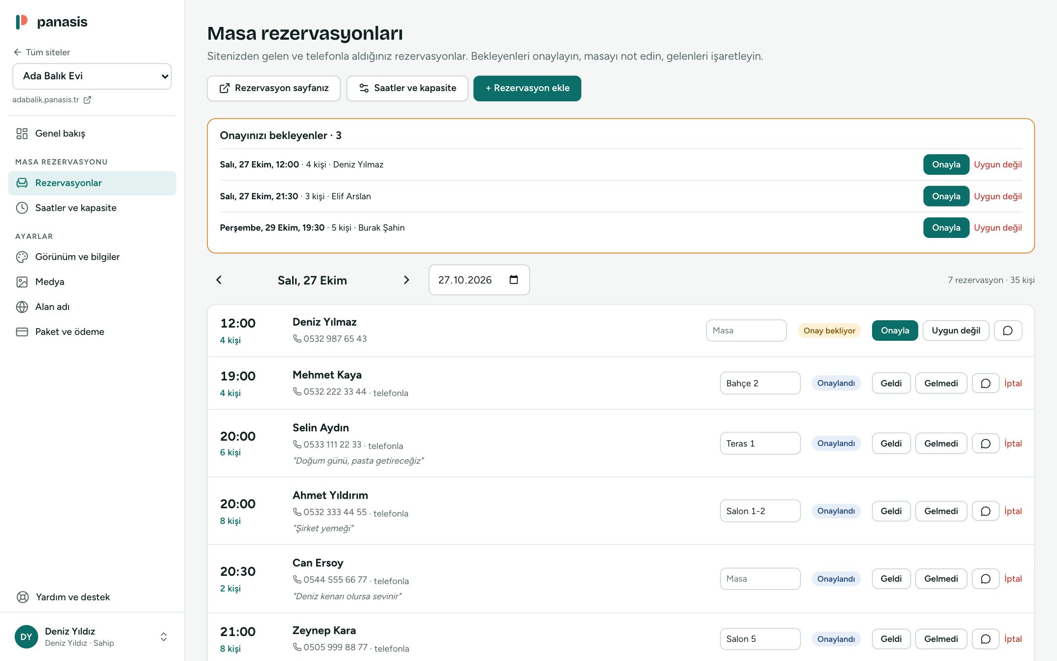1057x661 pixels.
Task: Click the Yardım ve destek lifebuoy icon
Action: point(23,597)
